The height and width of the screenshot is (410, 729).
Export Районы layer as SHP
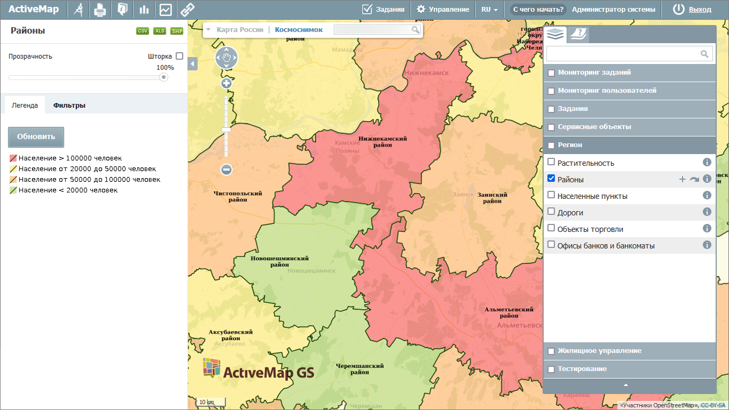177,31
